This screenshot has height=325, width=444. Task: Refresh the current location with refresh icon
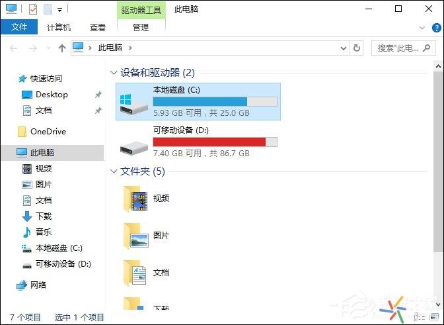point(357,48)
